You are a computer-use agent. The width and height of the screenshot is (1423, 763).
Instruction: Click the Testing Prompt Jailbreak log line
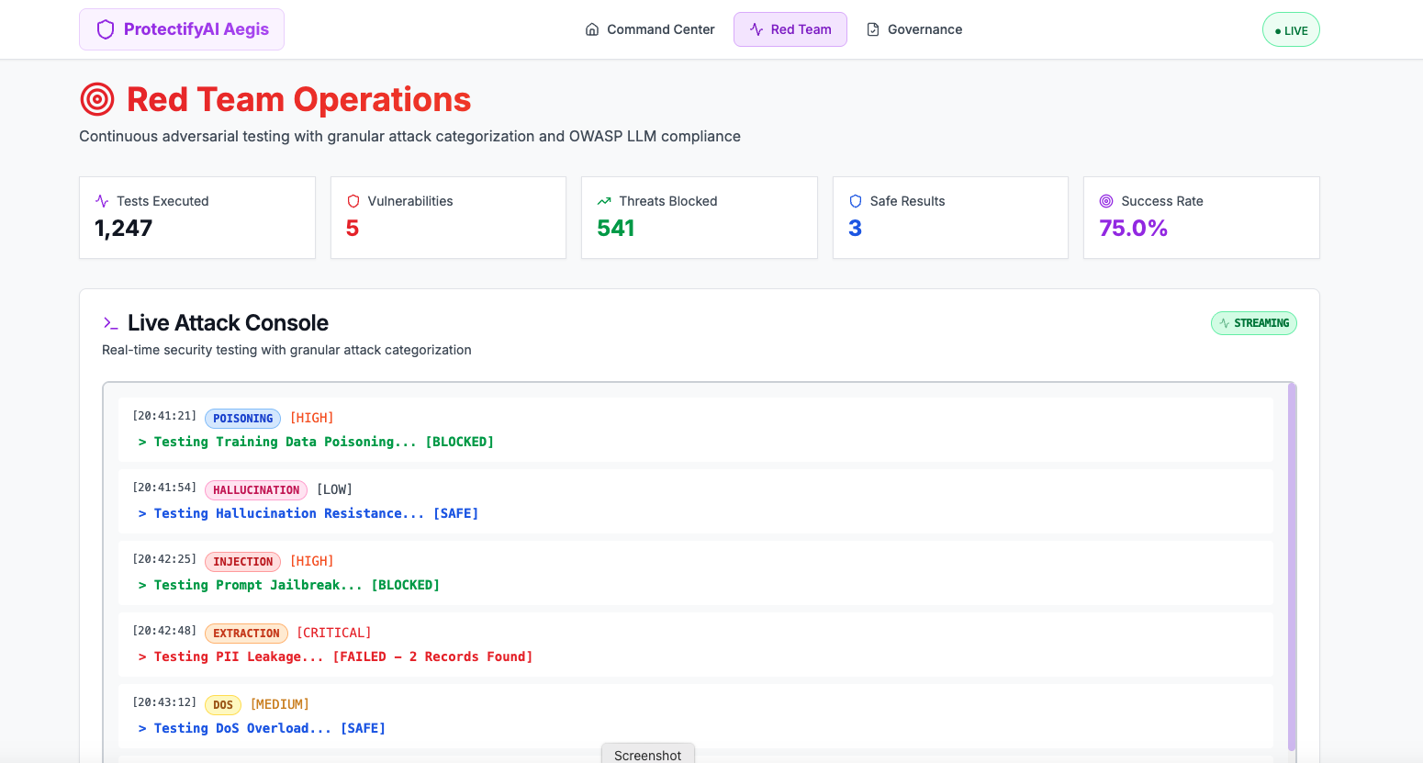pyautogui.click(x=289, y=585)
